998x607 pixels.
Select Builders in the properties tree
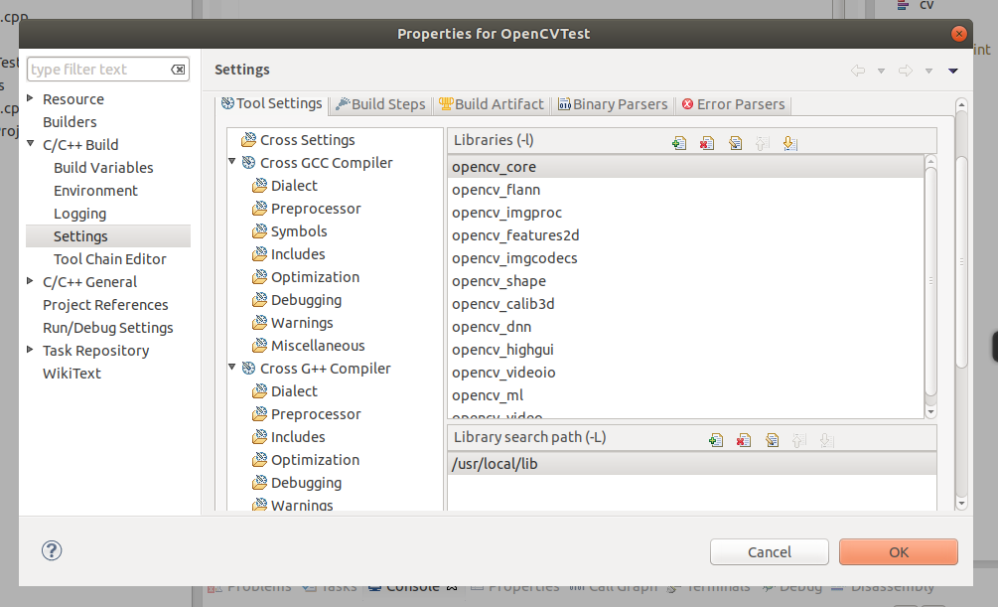[x=70, y=122]
